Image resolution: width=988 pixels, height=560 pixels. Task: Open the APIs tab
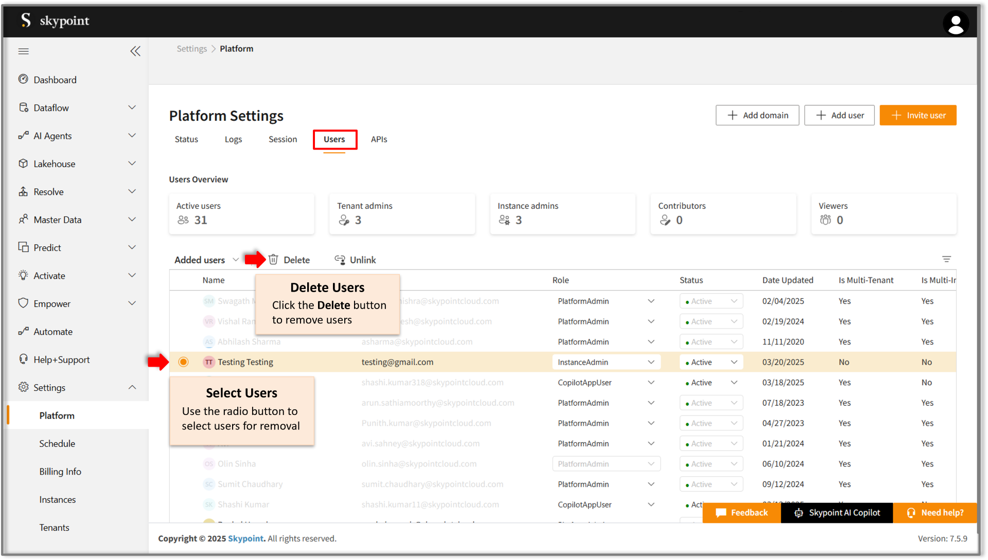pos(379,139)
